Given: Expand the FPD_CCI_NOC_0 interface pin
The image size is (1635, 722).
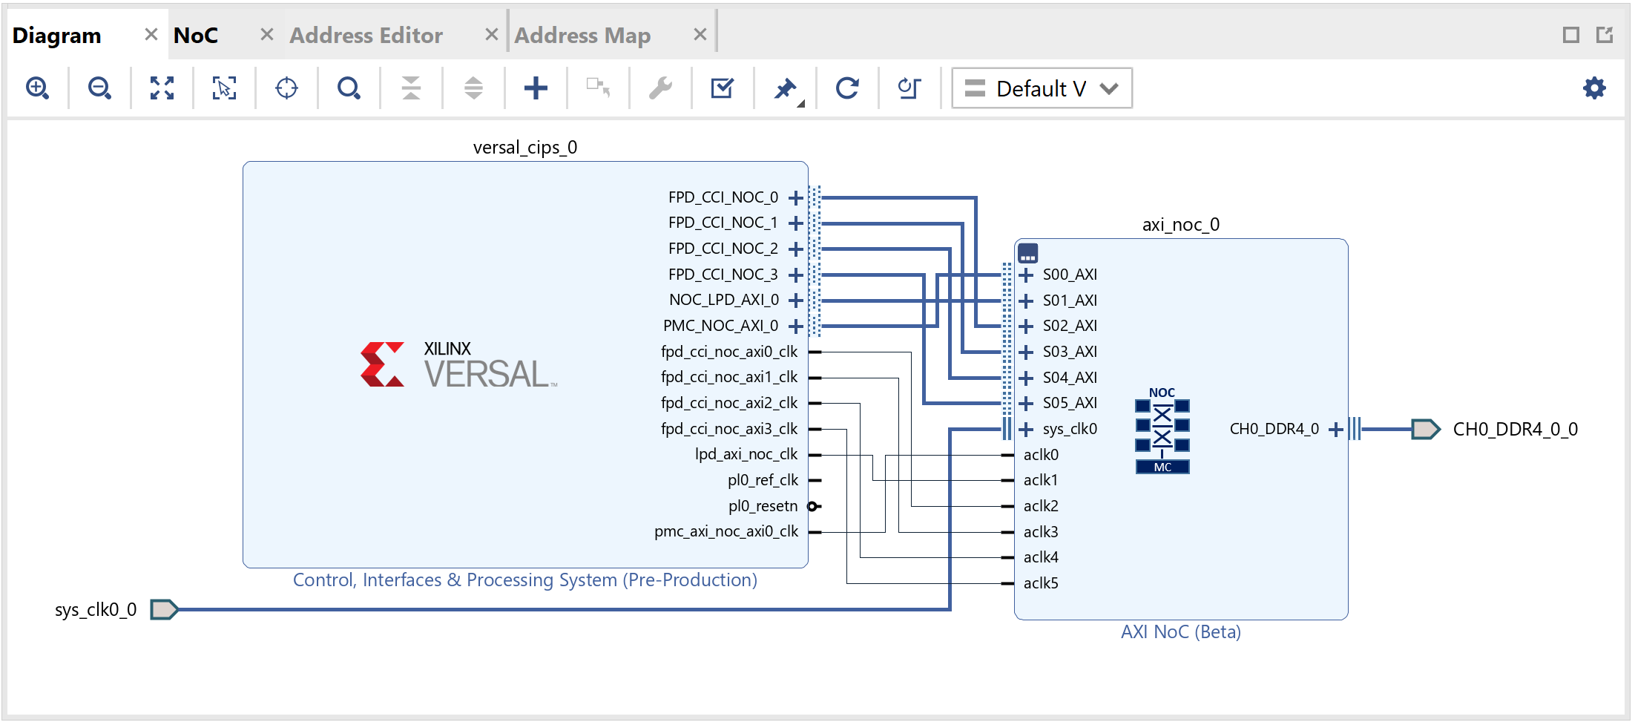Looking at the screenshot, I should (x=796, y=198).
